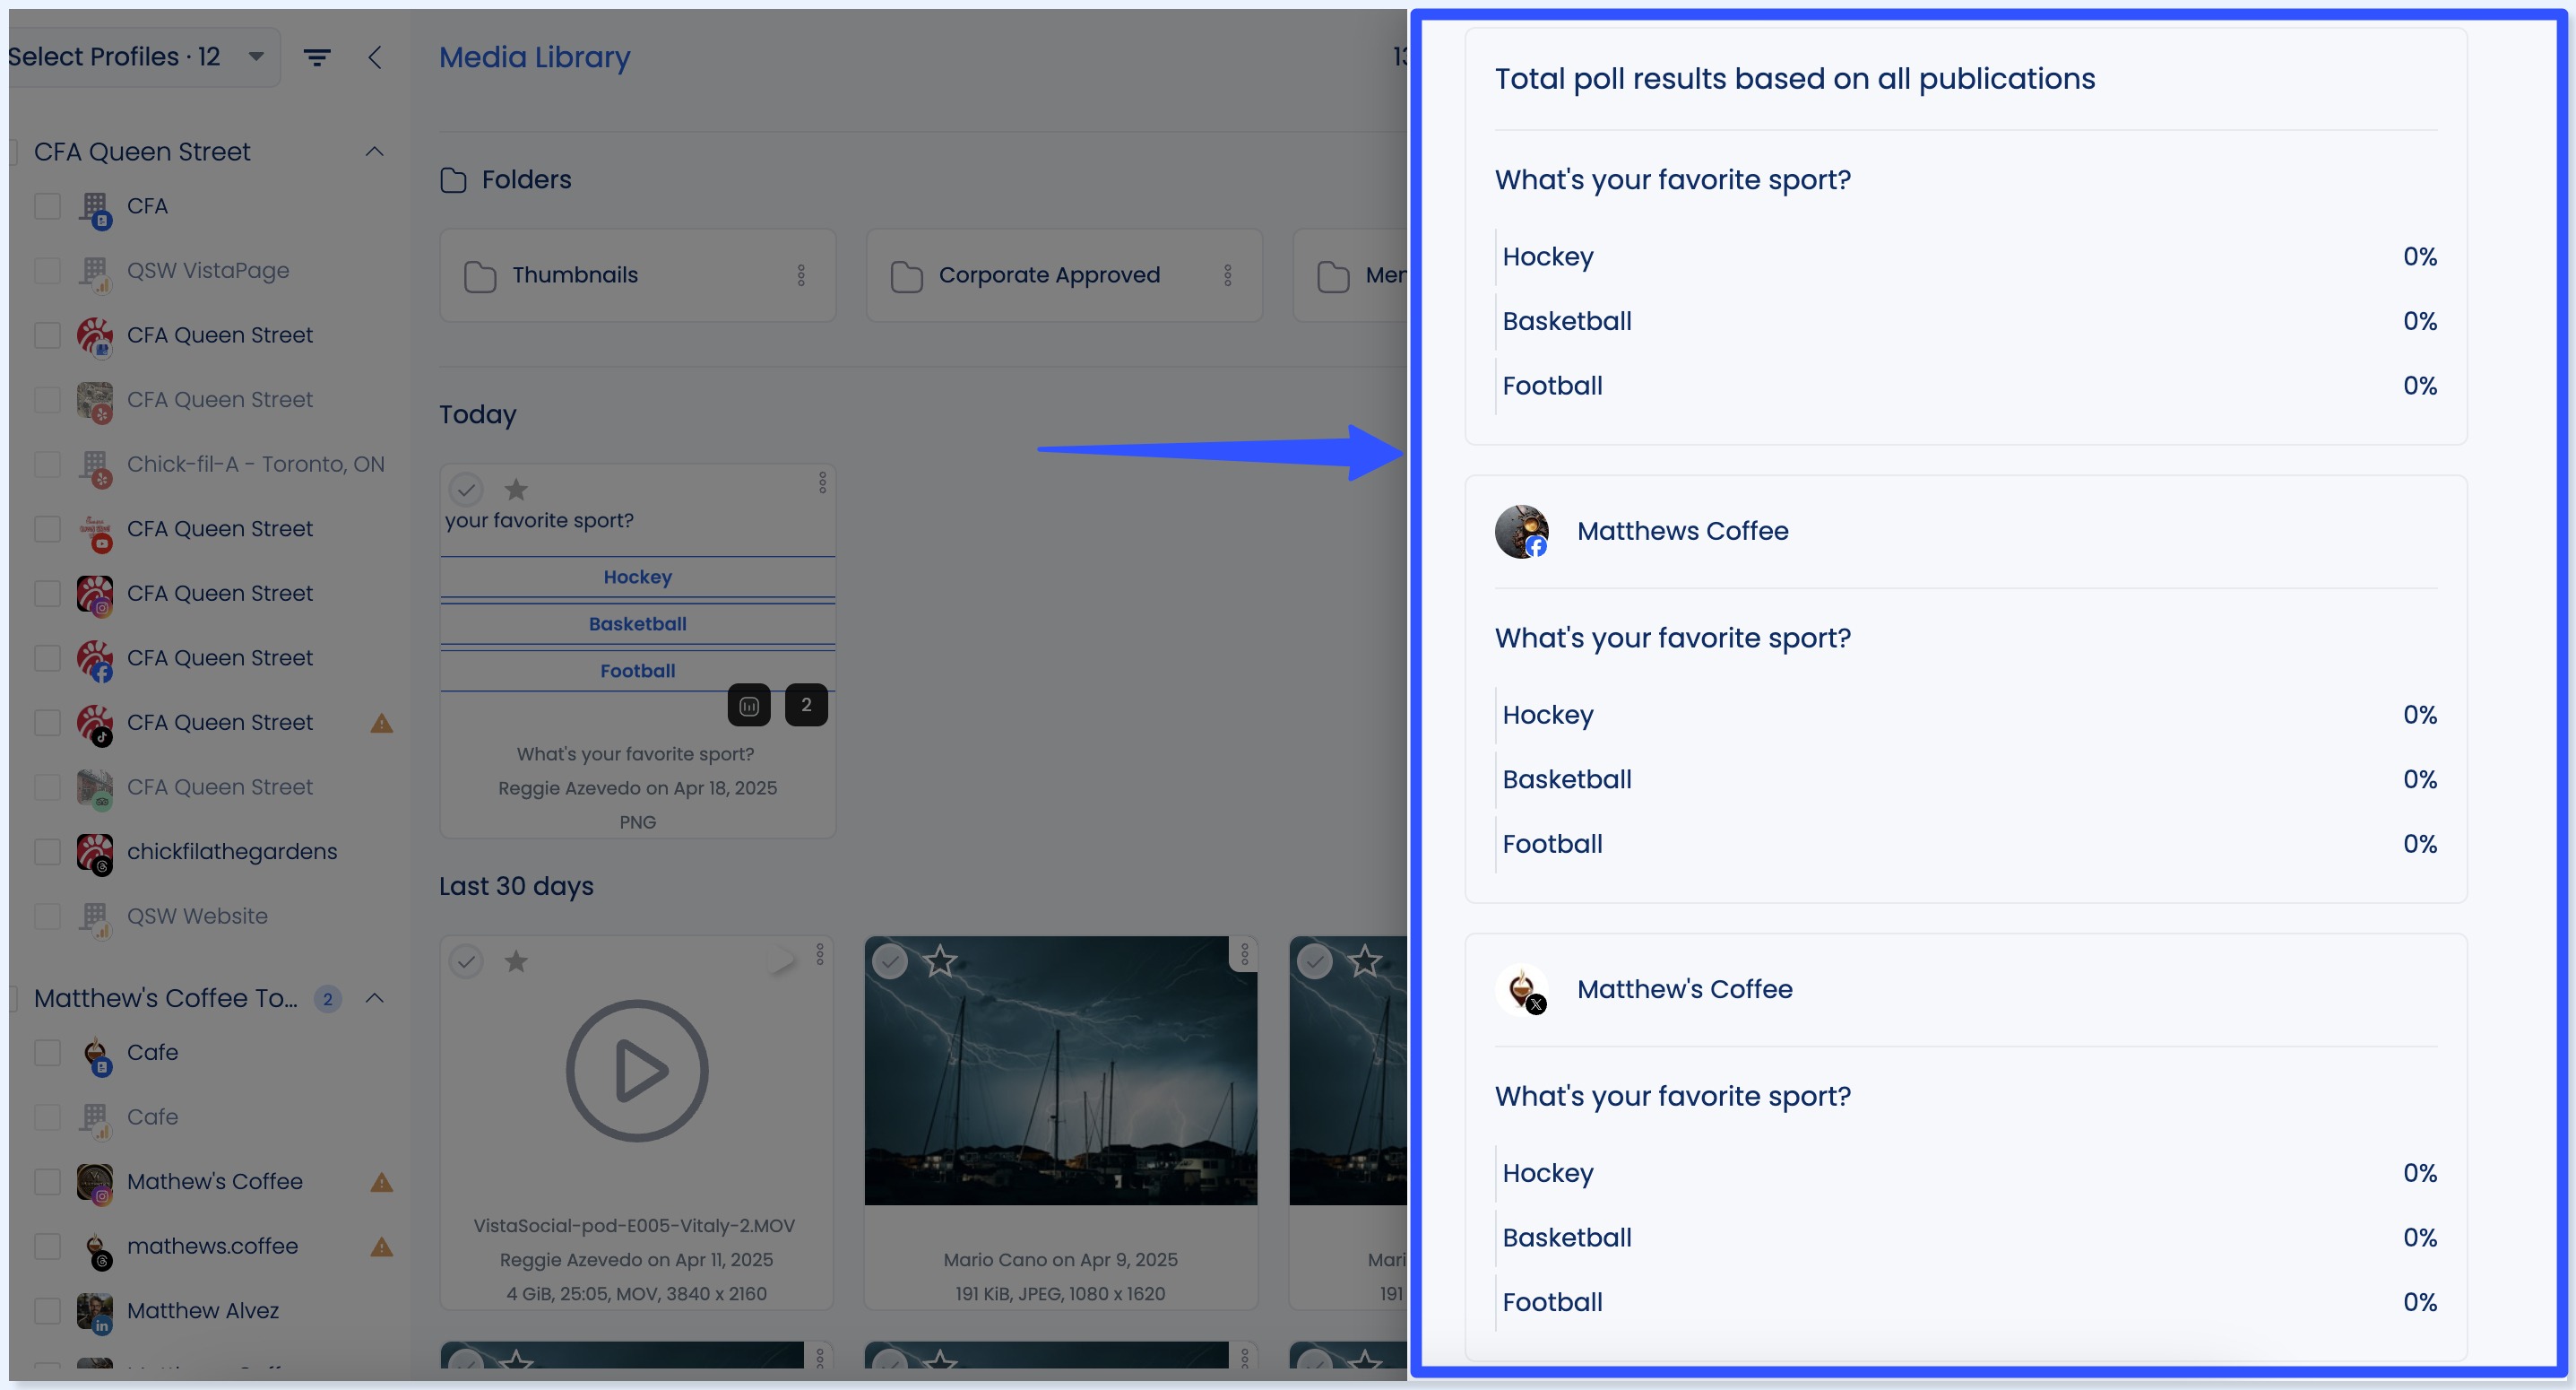The width and height of the screenshot is (2576, 1390).
Task: Click the poll indicator icon on favorite sport post
Action: click(x=749, y=705)
